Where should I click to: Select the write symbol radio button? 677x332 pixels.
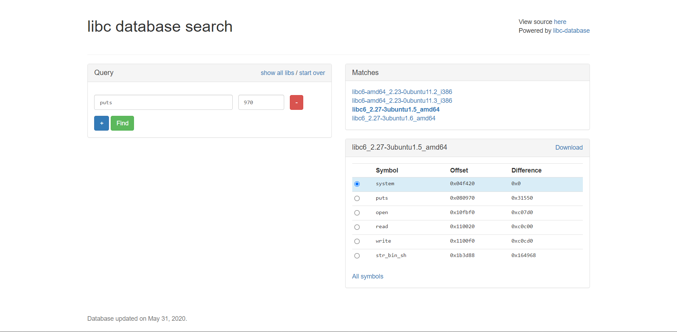[357, 242]
